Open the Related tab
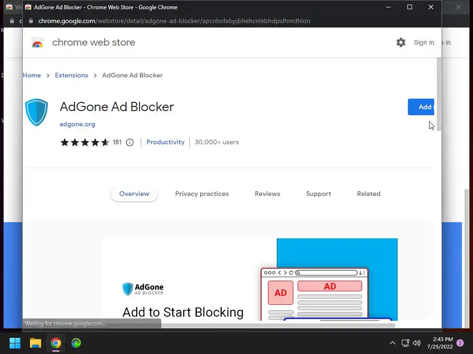This screenshot has width=473, height=354. point(369,194)
